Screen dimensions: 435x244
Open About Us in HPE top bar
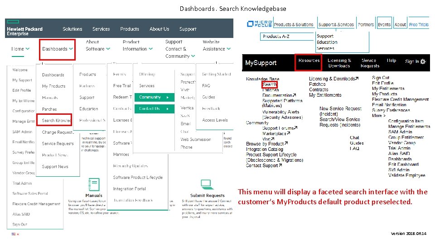coord(159,29)
